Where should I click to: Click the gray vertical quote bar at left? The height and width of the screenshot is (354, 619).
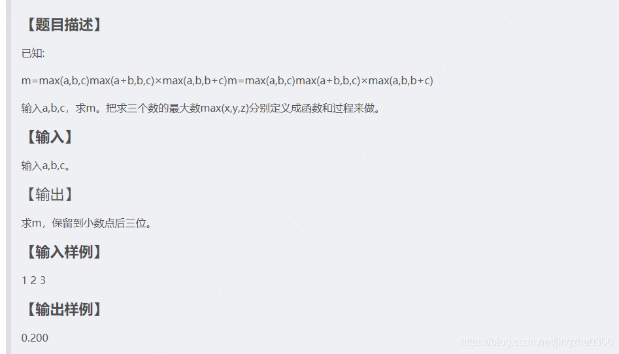coord(8,177)
